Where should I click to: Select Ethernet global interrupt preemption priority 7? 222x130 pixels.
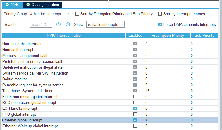167,120
